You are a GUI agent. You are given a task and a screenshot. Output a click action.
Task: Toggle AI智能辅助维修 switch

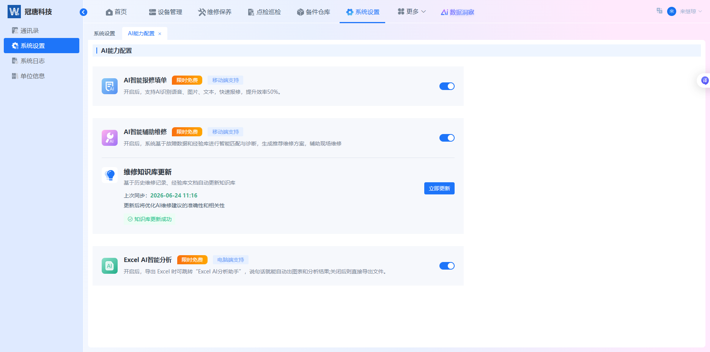[x=447, y=138]
